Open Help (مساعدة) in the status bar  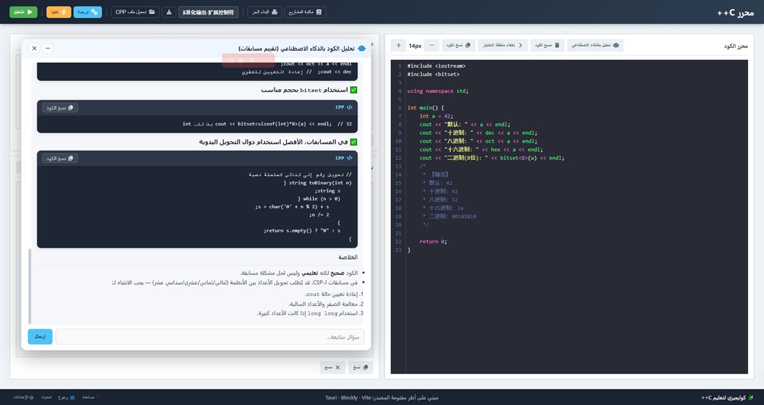point(90,397)
